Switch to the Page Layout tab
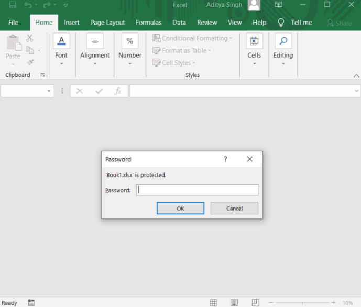Viewport: 361px width, 307px height. pos(107,23)
